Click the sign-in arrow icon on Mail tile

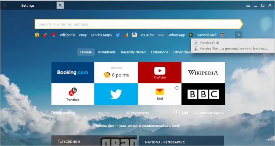click(x=176, y=88)
